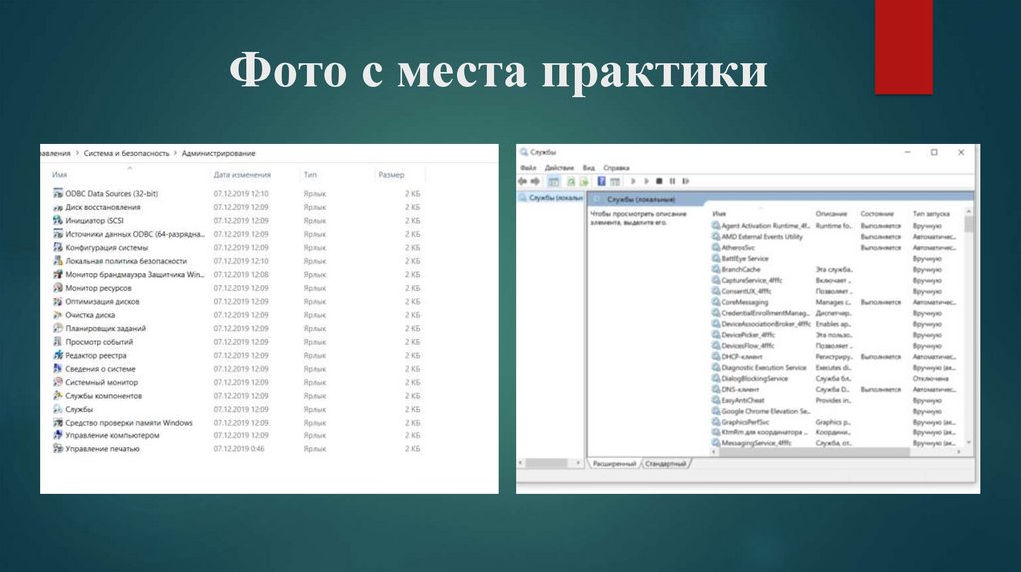This screenshot has width=1021, height=572.
Task: Select the GraphicsPerfSvc service row
Action: pos(837,422)
